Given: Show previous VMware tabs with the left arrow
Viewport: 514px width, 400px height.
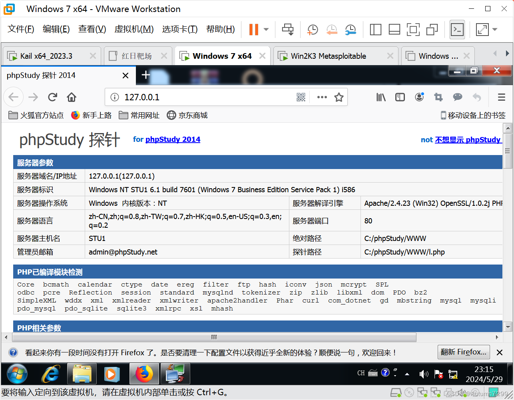Looking at the screenshot, I should click(x=495, y=54).
